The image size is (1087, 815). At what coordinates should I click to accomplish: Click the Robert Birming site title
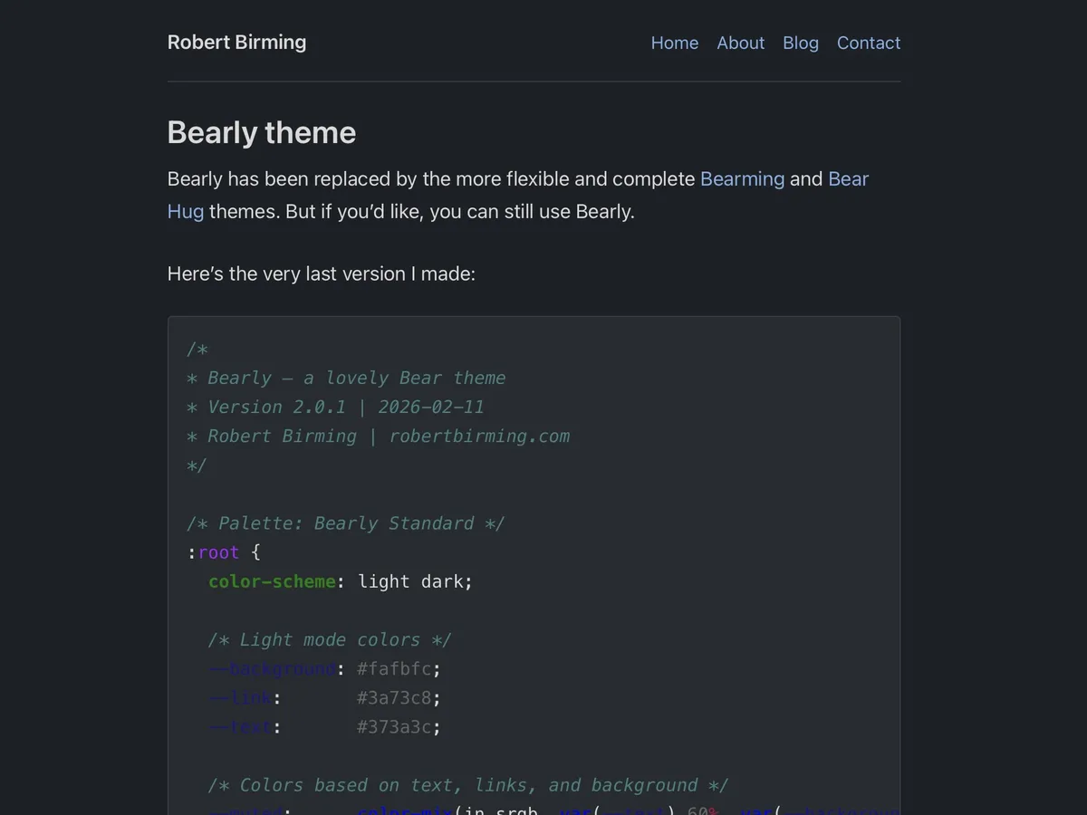[x=236, y=42]
